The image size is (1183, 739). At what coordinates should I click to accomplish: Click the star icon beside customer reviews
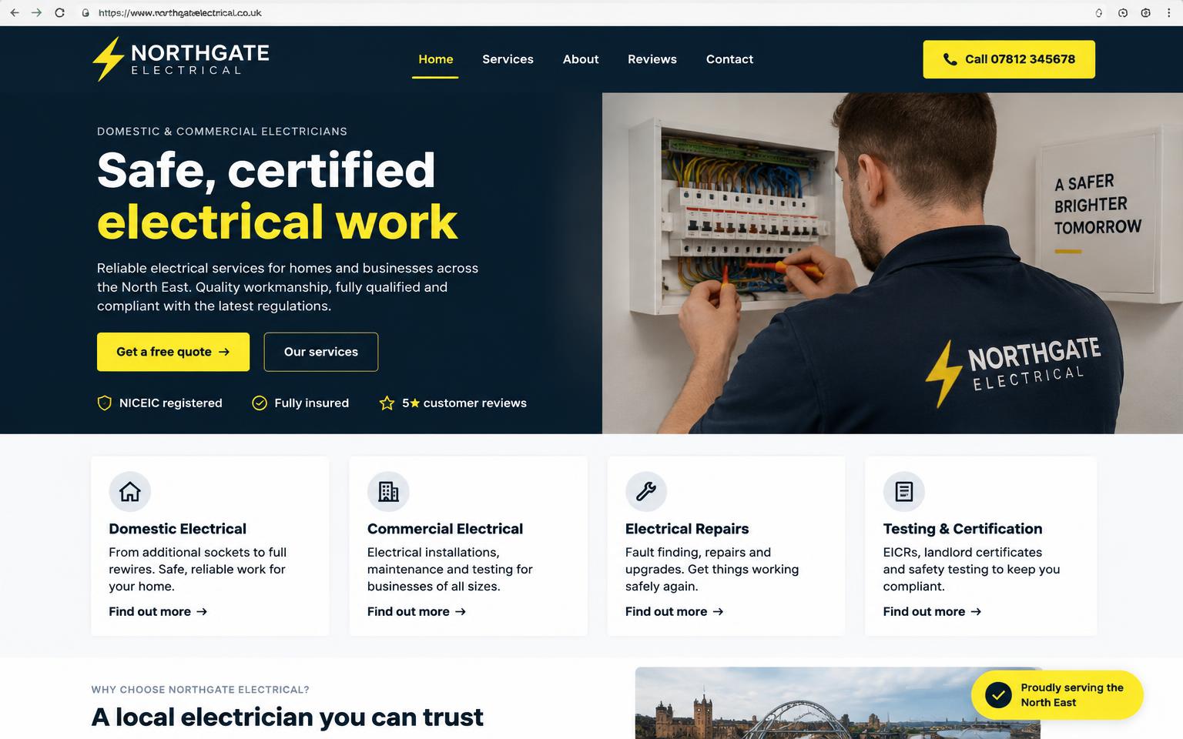click(x=387, y=403)
